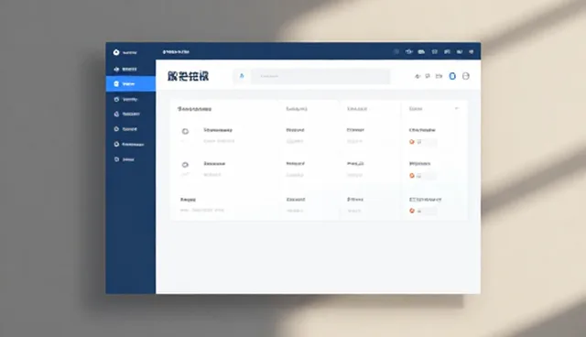Select the highlighted blue sidebar item
The width and height of the screenshot is (586, 337).
tap(130, 83)
